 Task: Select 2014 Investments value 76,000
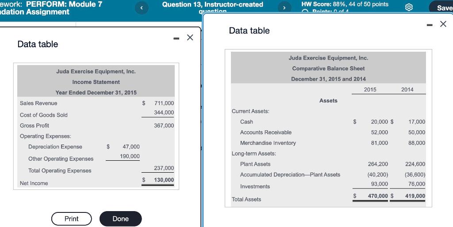coord(417,184)
